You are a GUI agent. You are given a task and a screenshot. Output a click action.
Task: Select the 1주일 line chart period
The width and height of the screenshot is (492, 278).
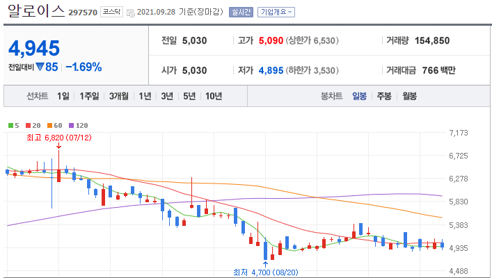(x=89, y=96)
